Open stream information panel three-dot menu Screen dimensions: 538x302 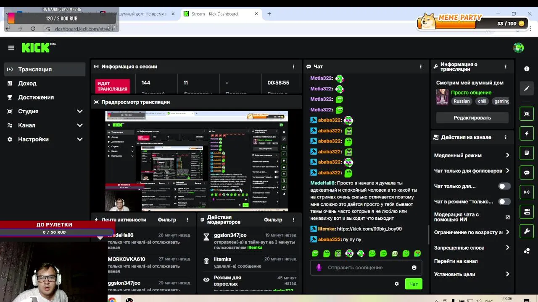click(x=506, y=67)
